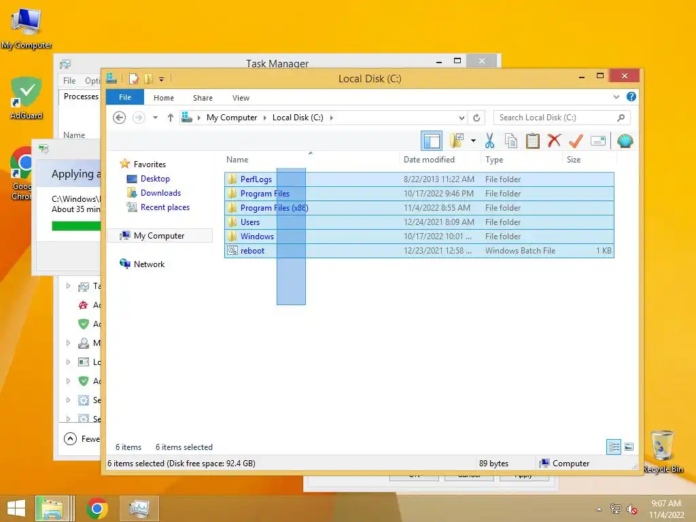Open Desktop in Favorites

pos(155,179)
